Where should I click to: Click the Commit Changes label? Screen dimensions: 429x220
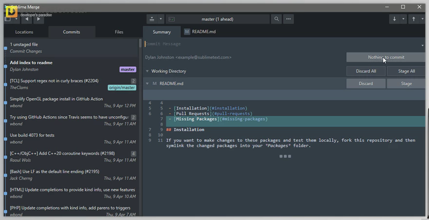(26, 51)
